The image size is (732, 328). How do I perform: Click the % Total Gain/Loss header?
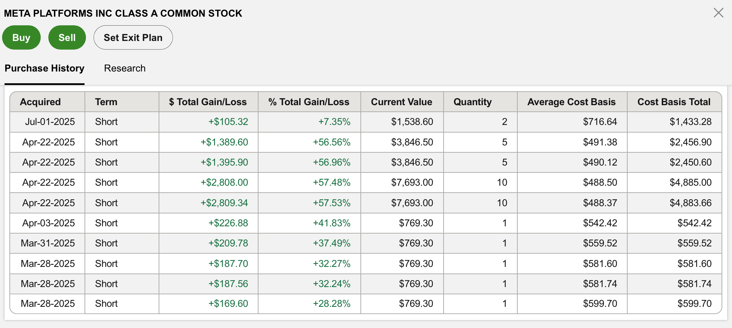pos(309,102)
